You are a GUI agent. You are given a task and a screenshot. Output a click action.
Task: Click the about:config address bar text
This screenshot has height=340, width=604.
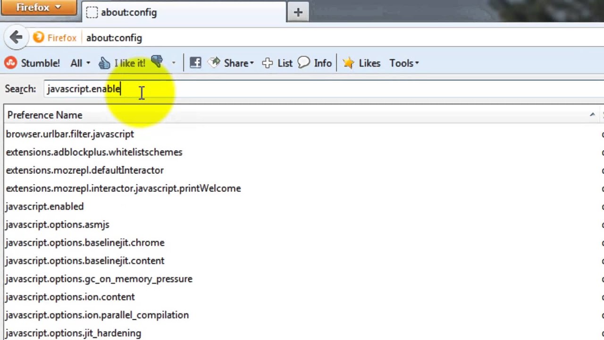[x=114, y=38]
